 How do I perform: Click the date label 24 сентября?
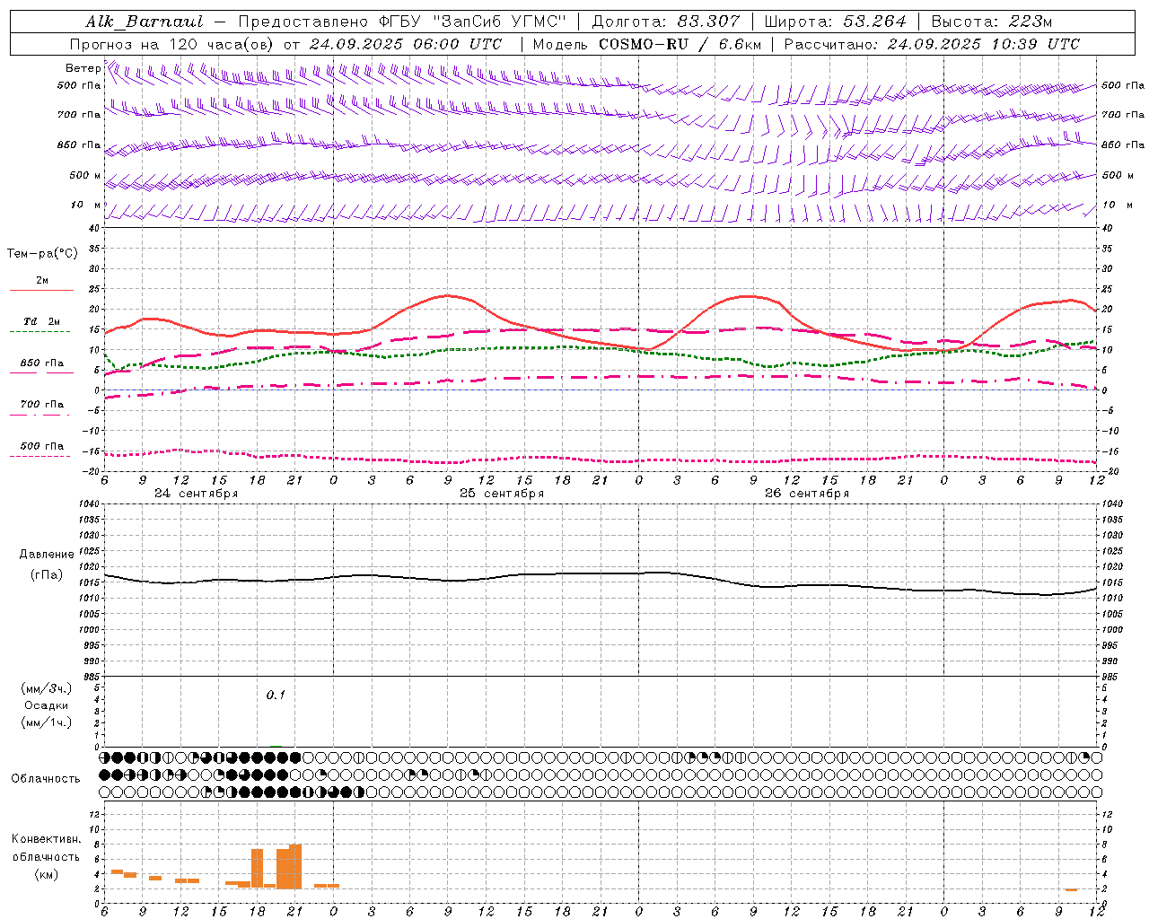(x=196, y=494)
